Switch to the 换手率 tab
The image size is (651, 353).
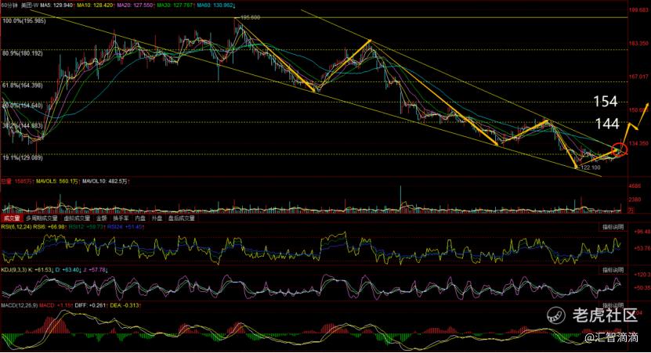pyautogui.click(x=121, y=218)
